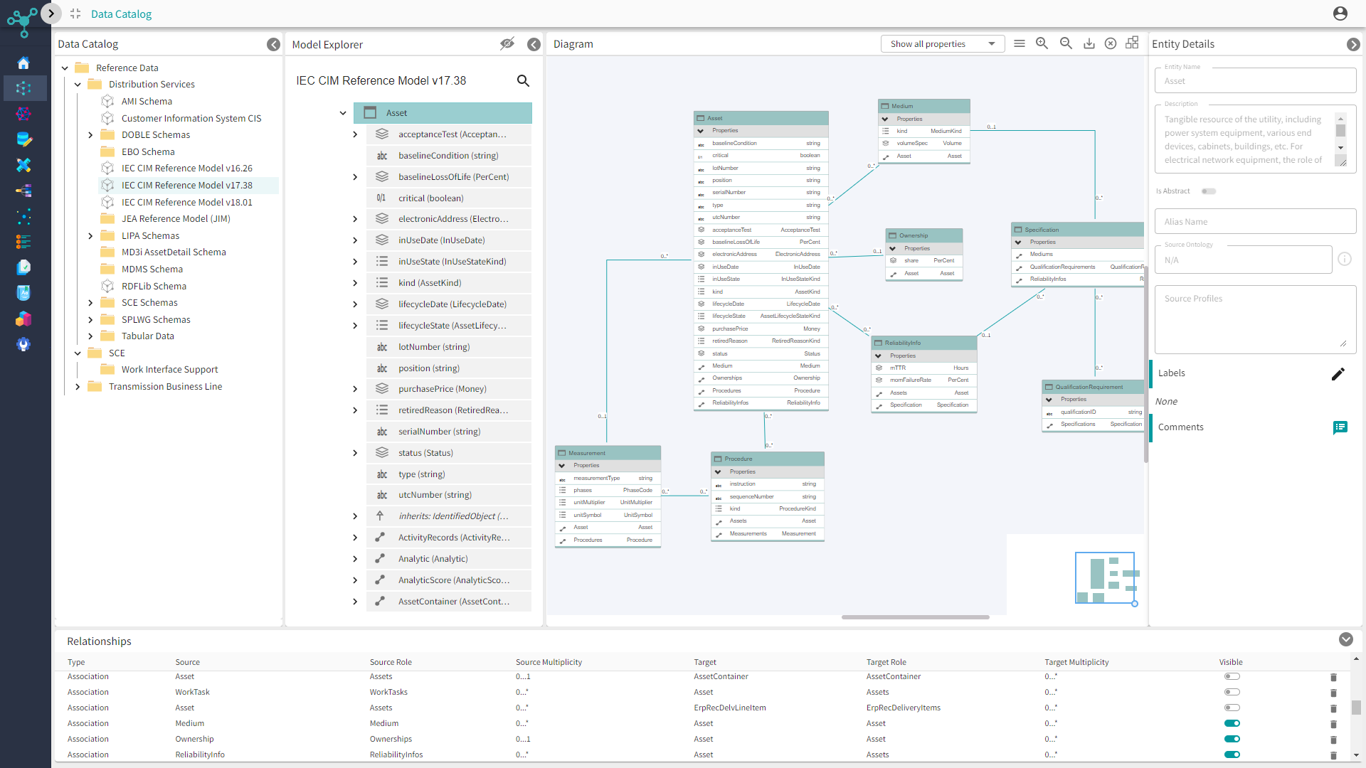
Task: Open the Show all properties dropdown
Action: (942, 44)
